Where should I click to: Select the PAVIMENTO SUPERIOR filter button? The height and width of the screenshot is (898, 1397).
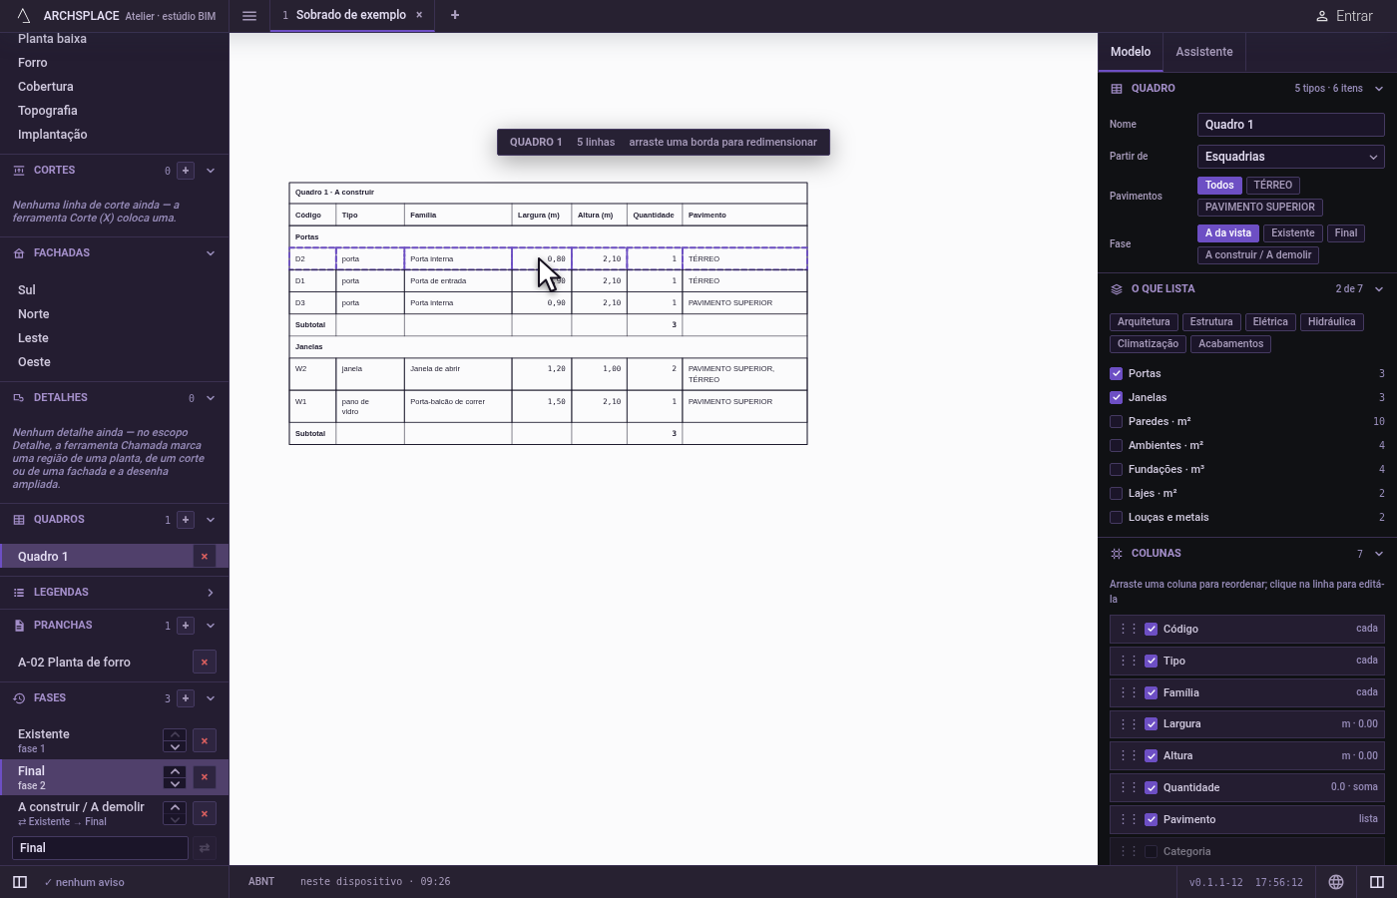[x=1260, y=208]
